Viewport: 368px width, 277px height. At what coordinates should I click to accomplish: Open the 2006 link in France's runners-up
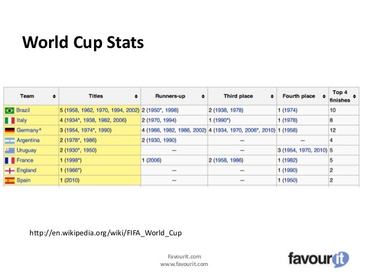[x=153, y=160]
